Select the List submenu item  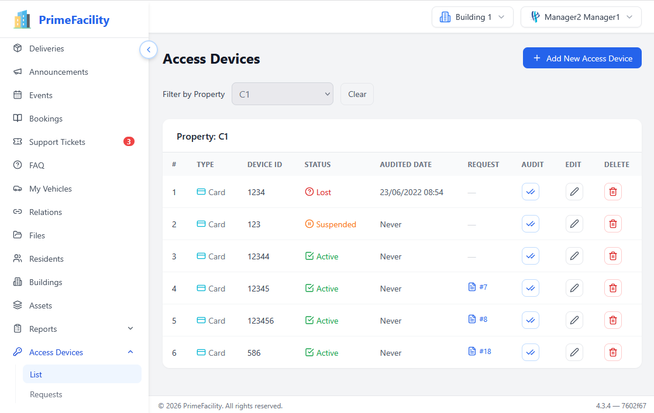pyautogui.click(x=36, y=374)
